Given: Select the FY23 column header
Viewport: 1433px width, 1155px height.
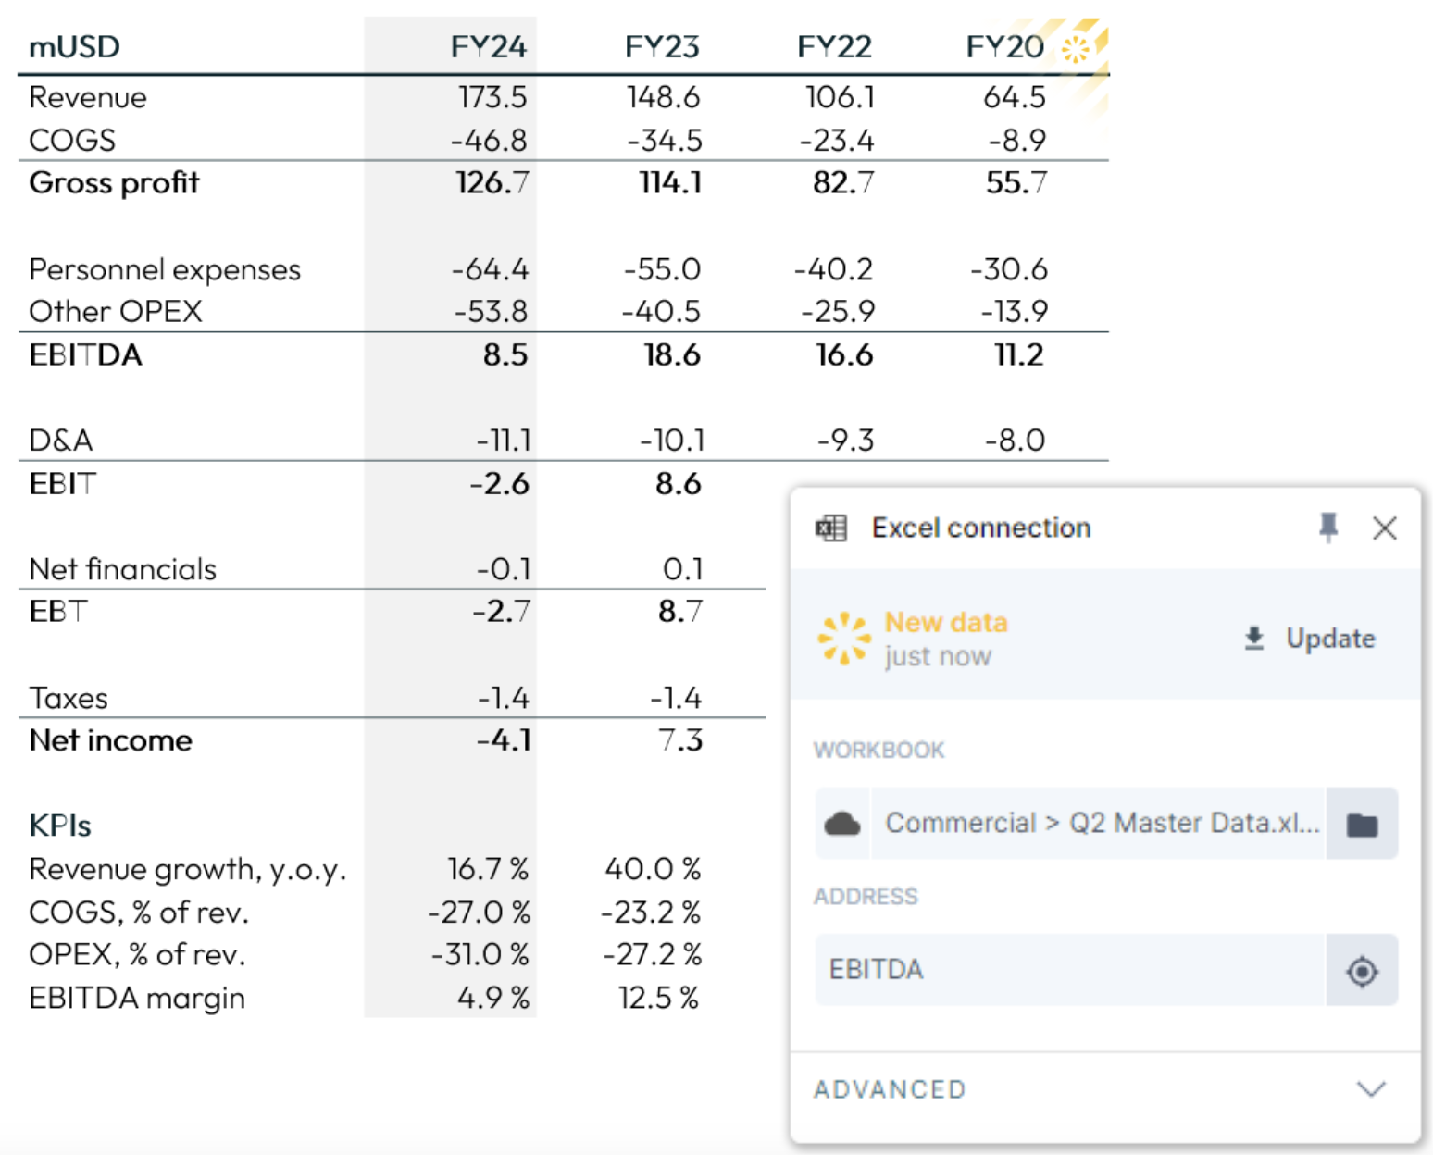Looking at the screenshot, I should click(662, 47).
